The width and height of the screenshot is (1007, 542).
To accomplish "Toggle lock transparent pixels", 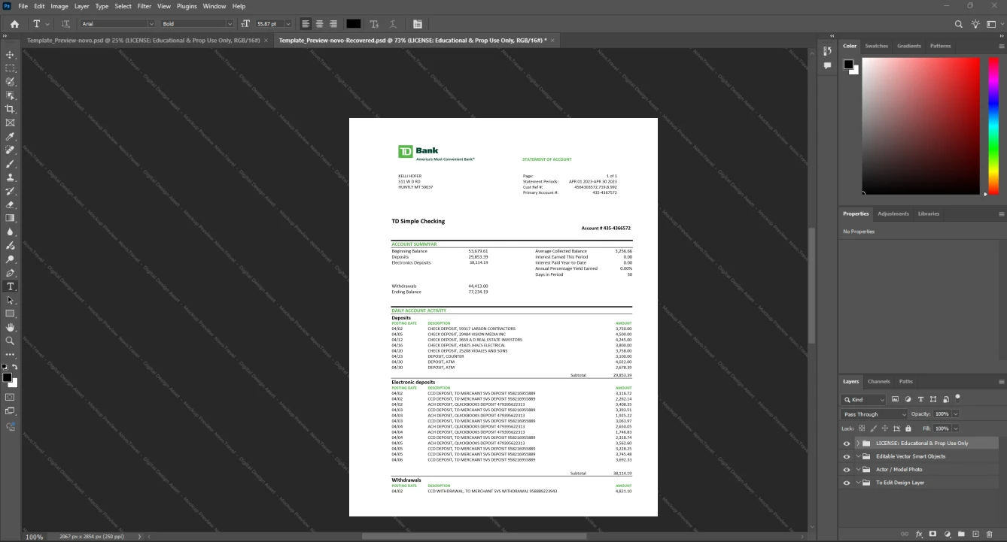I will (x=862, y=428).
